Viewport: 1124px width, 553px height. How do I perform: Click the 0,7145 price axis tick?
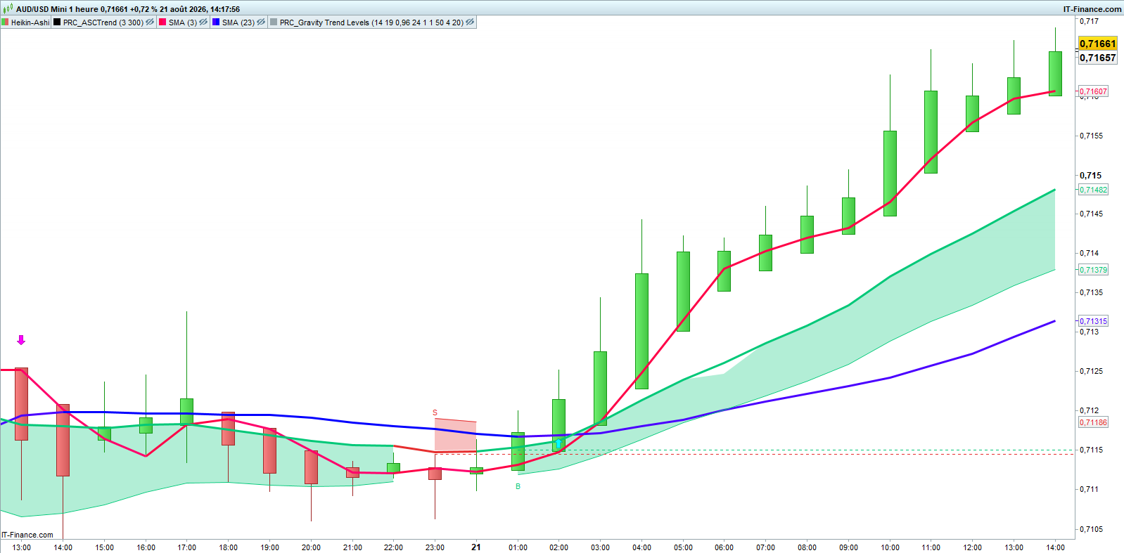(x=1091, y=214)
